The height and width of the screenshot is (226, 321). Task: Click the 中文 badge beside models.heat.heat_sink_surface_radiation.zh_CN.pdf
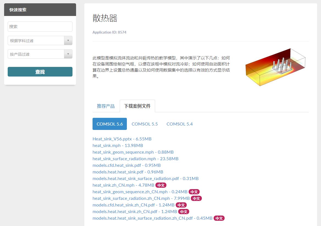tap(219, 218)
